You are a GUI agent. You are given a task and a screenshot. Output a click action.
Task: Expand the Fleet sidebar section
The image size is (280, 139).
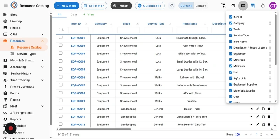pos(42,106)
